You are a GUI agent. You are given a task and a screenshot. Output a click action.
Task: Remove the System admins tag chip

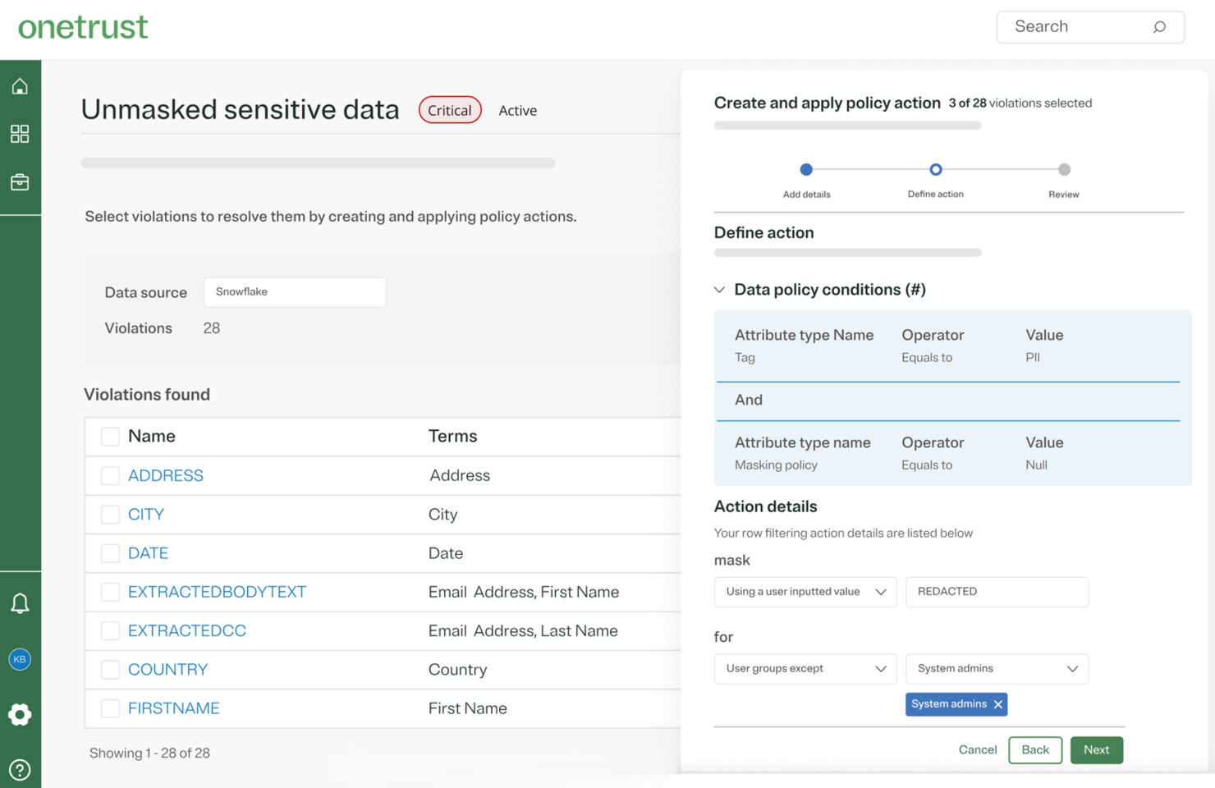coord(998,704)
